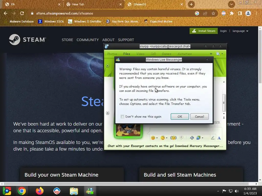Click the Steam login link
The image size is (262, 196).
[223, 31]
